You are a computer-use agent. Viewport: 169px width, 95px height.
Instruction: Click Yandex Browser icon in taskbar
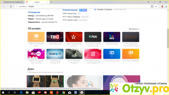[x=82, y=92]
